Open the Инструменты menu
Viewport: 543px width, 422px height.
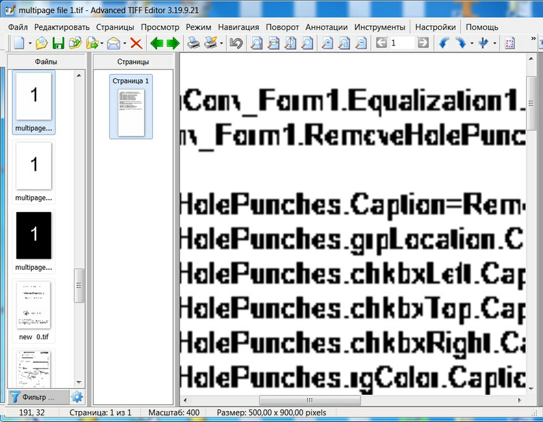coord(379,27)
